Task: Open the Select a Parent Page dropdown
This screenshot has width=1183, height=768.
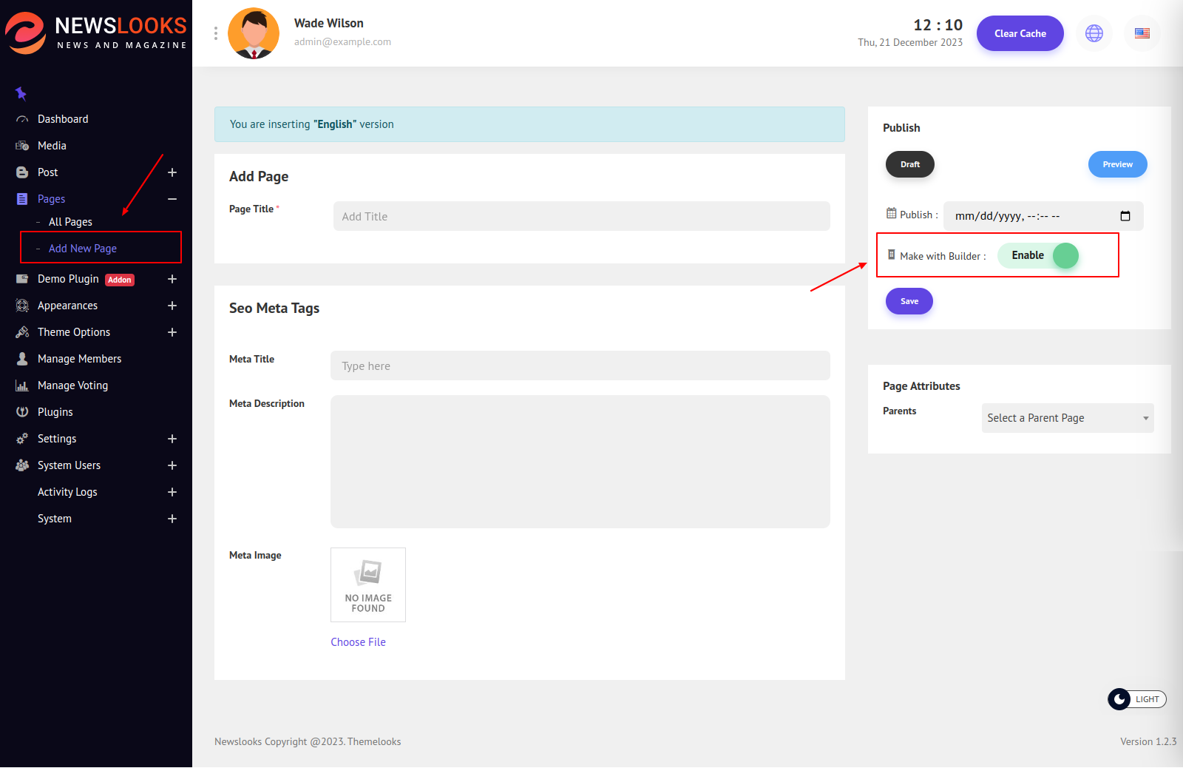Action: coord(1067,418)
